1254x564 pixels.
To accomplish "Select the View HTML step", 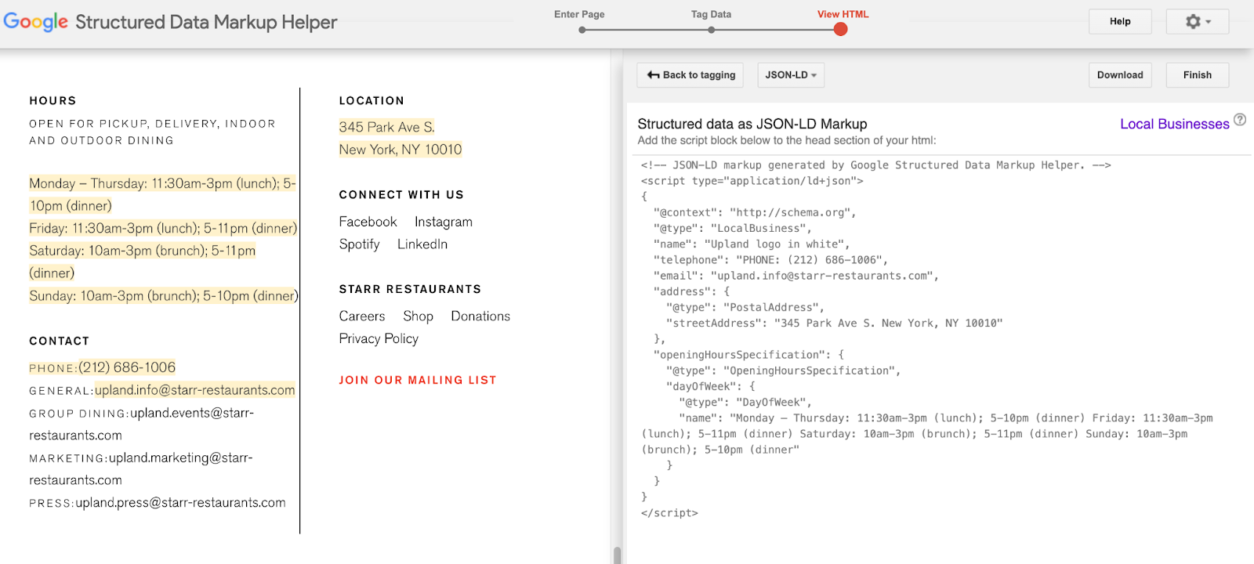I will click(843, 14).
